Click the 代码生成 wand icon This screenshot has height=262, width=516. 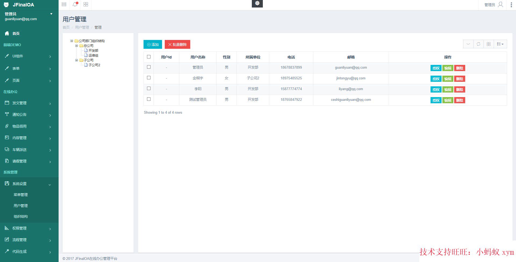click(7, 251)
